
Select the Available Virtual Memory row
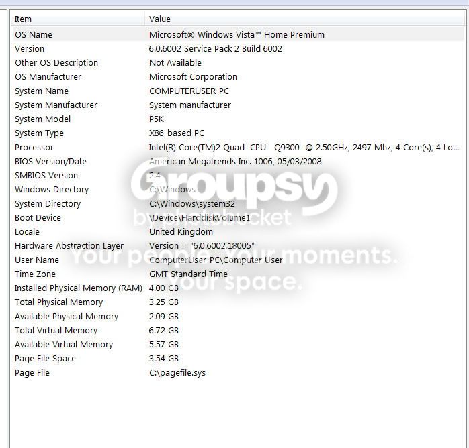tap(238, 345)
